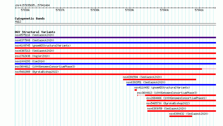Select the nsv6387213 (Sedlazeck2020) label
Screen dimensions: 223x126
35,51
